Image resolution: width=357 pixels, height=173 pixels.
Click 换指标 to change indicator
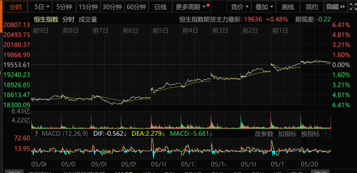pos(311,134)
